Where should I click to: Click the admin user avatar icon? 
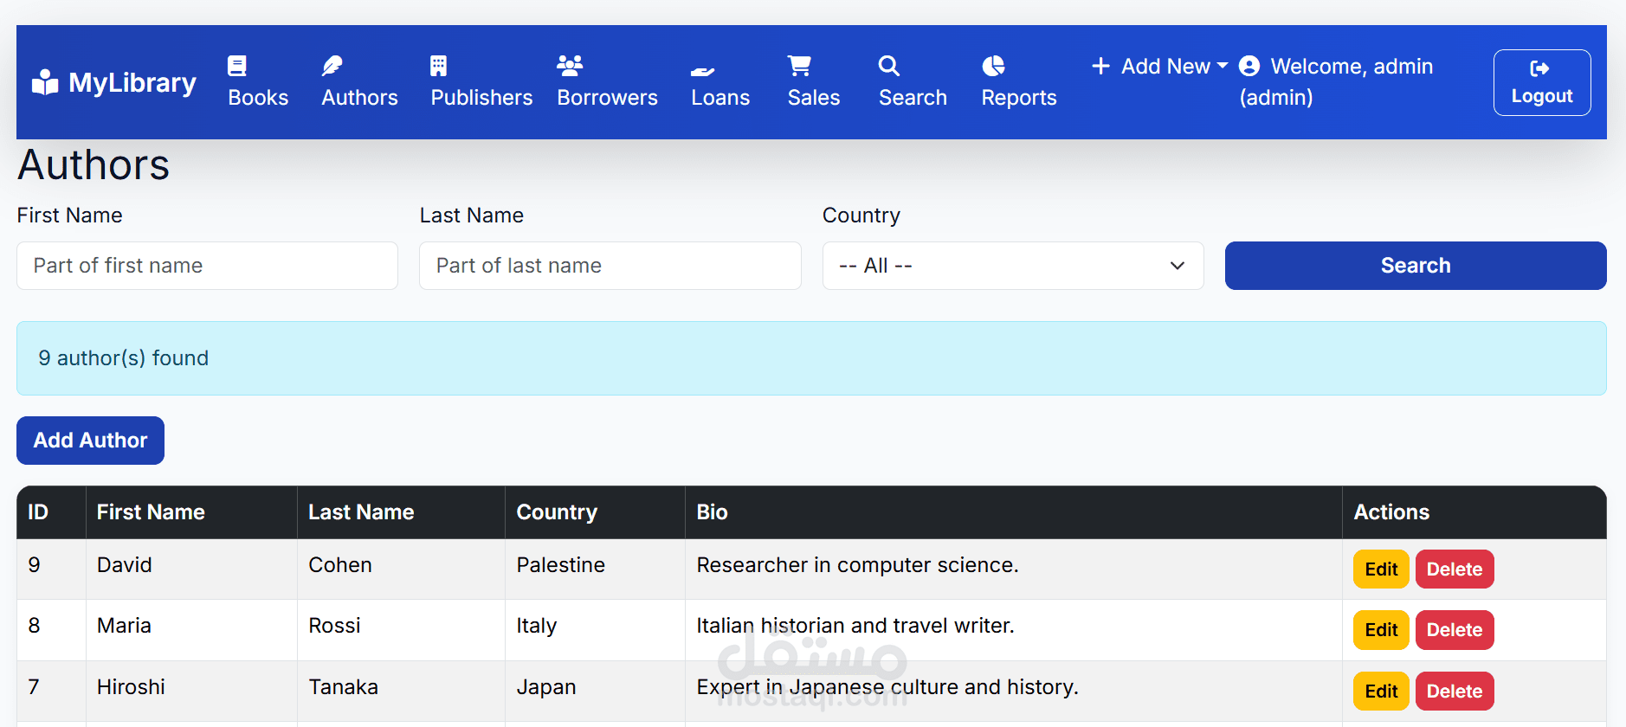coord(1249,66)
